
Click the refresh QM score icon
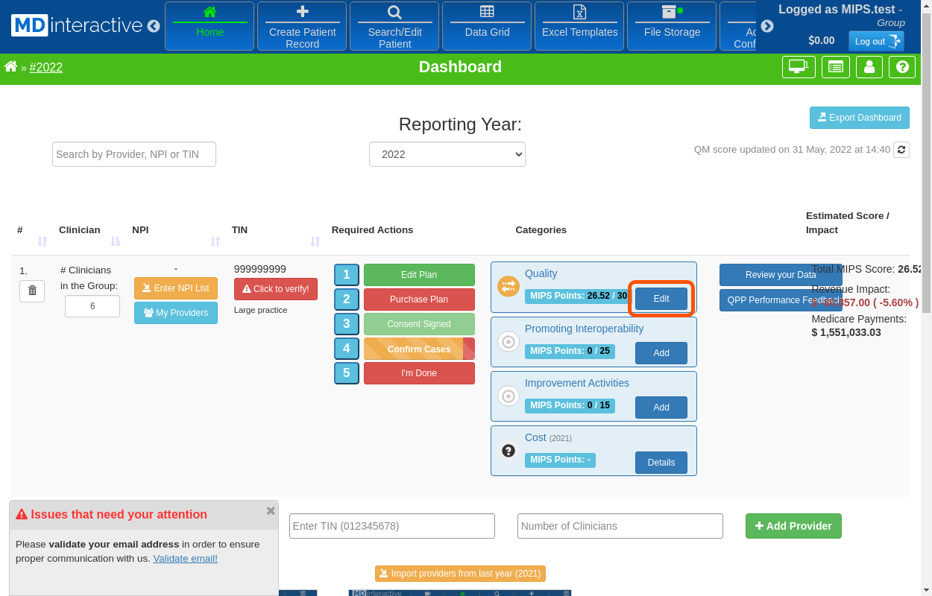(901, 150)
